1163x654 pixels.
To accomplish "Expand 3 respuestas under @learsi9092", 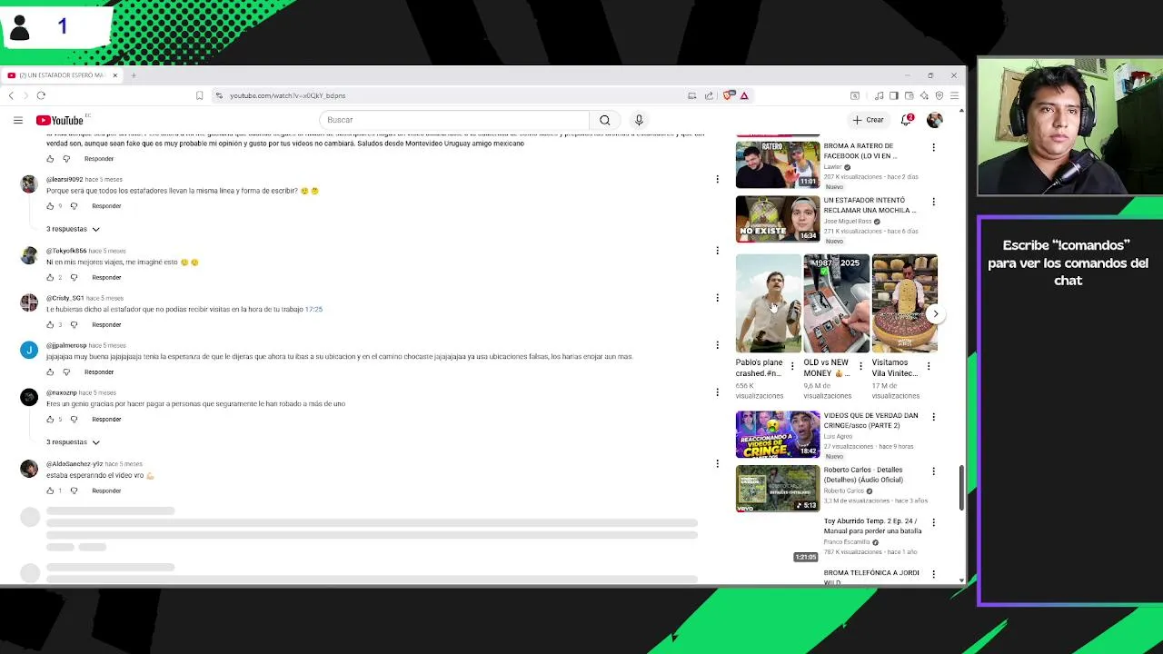I will (x=73, y=229).
